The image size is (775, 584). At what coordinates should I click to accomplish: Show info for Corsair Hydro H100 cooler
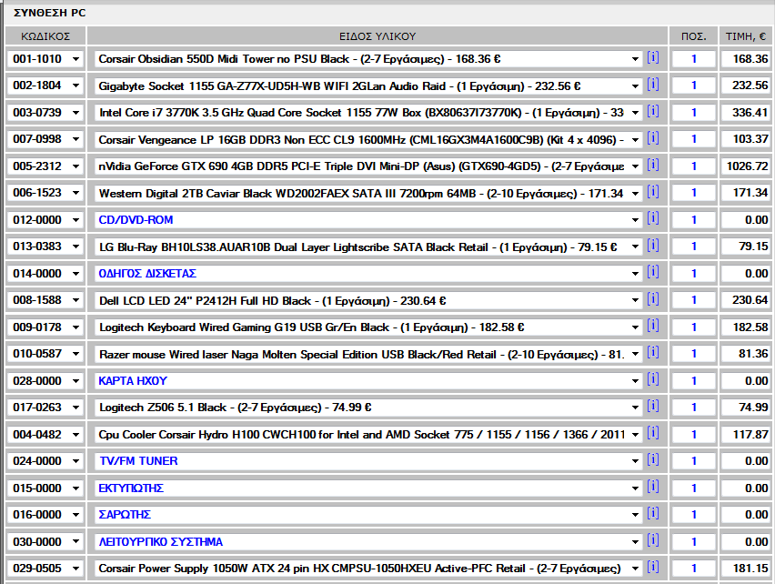click(653, 434)
